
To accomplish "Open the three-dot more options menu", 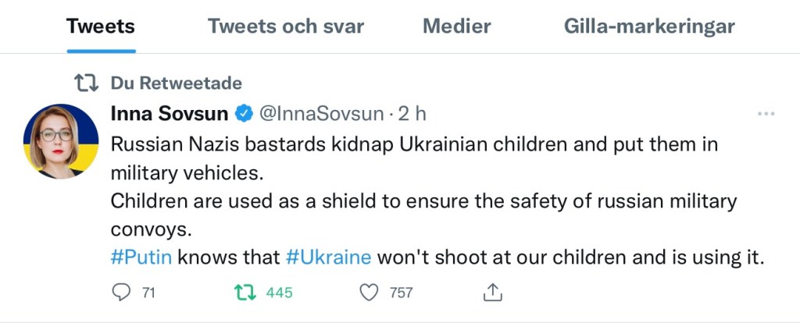I will [766, 114].
